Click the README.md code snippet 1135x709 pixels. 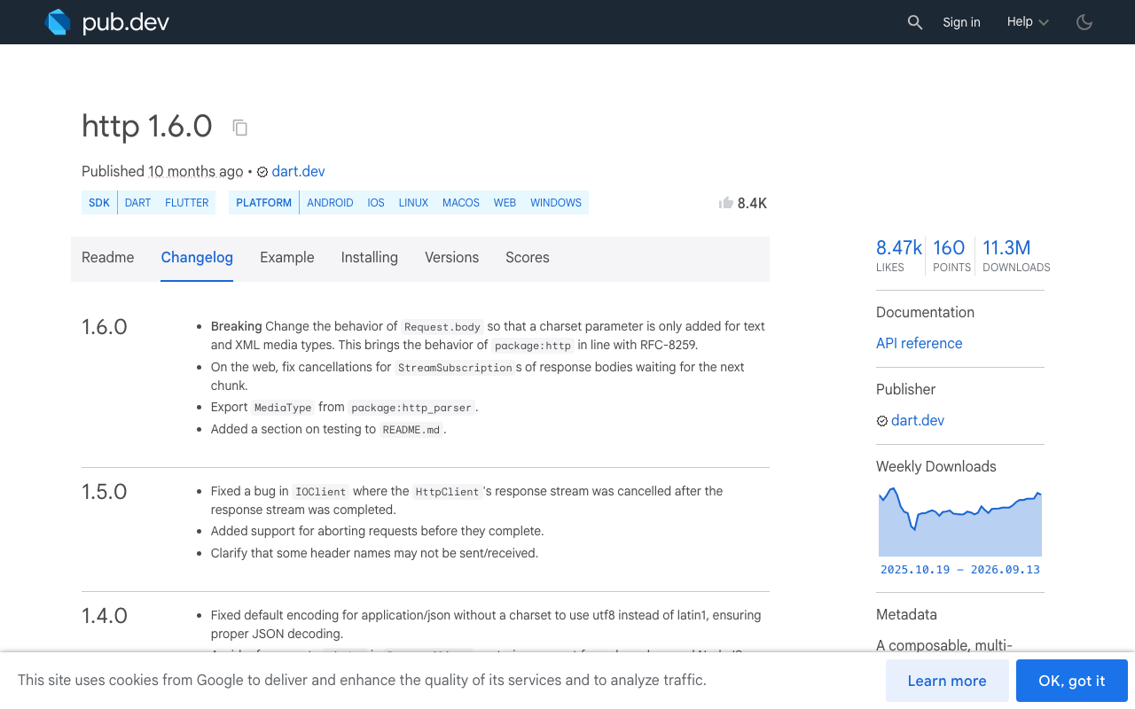[411, 430]
